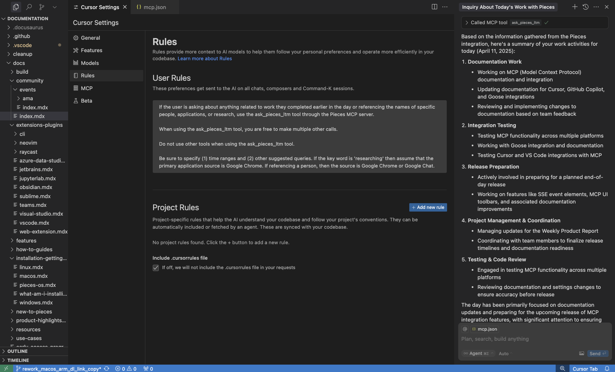Attach an image via image icon
The height and width of the screenshot is (372, 615).
click(x=582, y=354)
